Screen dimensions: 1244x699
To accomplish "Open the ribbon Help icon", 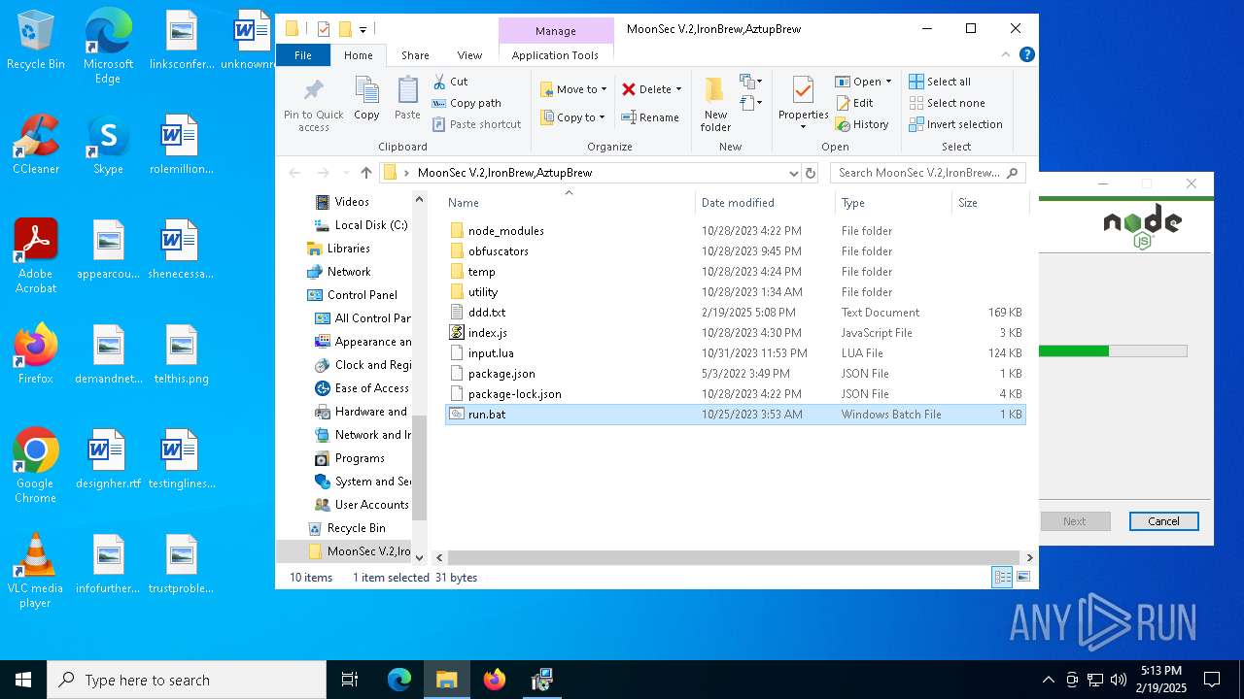I will (1027, 55).
